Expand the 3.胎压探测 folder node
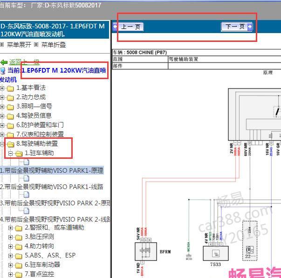Image resolution: width=281 pixels, height=278 pixels. coord(10,237)
